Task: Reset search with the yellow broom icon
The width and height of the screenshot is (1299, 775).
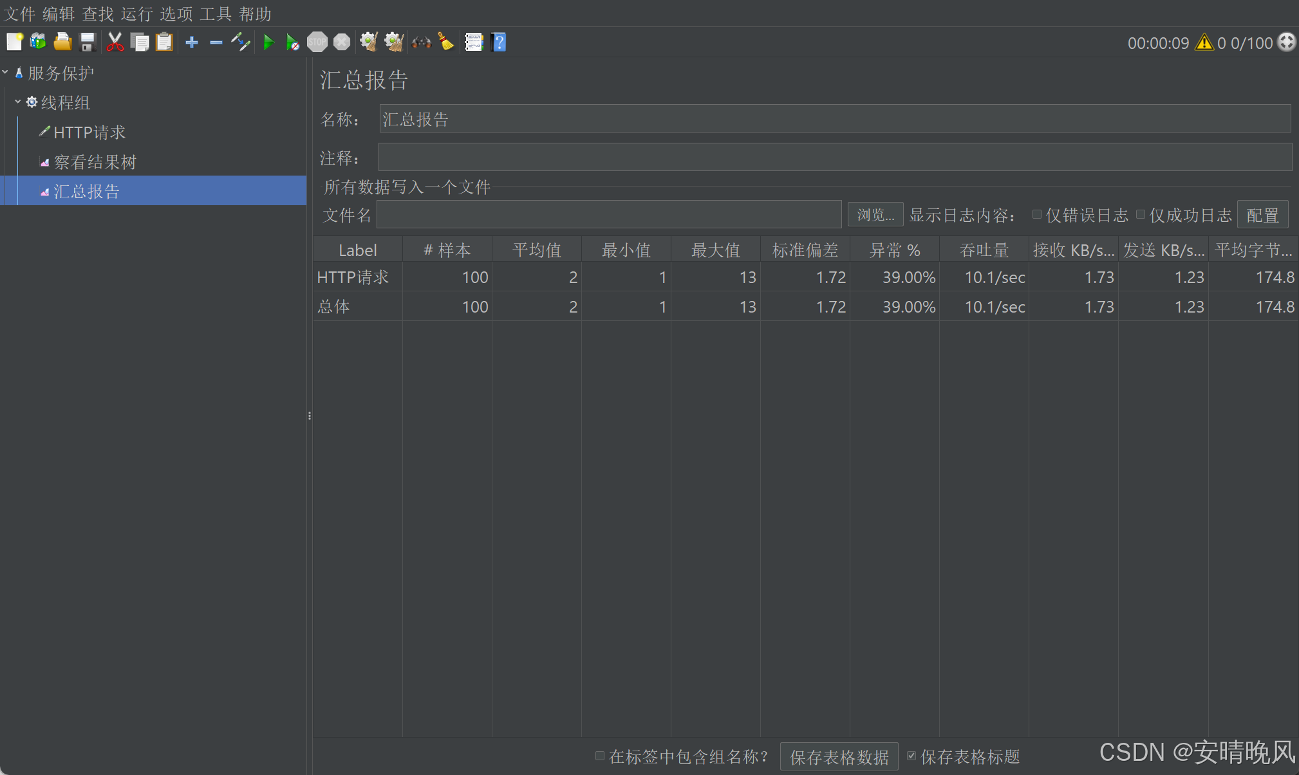Action: pyautogui.click(x=446, y=42)
